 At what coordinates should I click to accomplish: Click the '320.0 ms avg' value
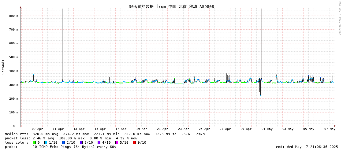[x=46, y=134]
